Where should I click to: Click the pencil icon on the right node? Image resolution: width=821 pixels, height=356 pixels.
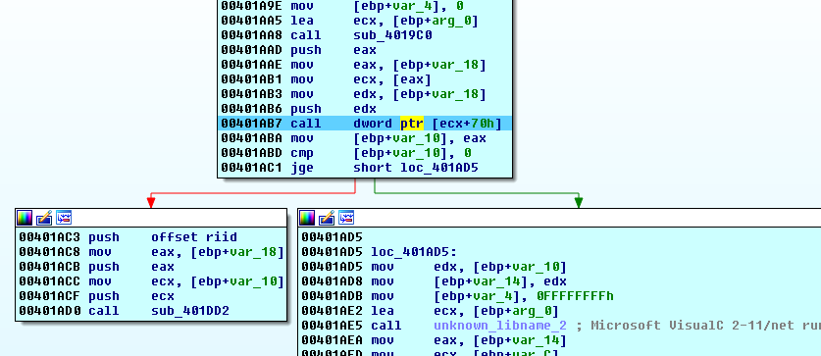(x=327, y=218)
